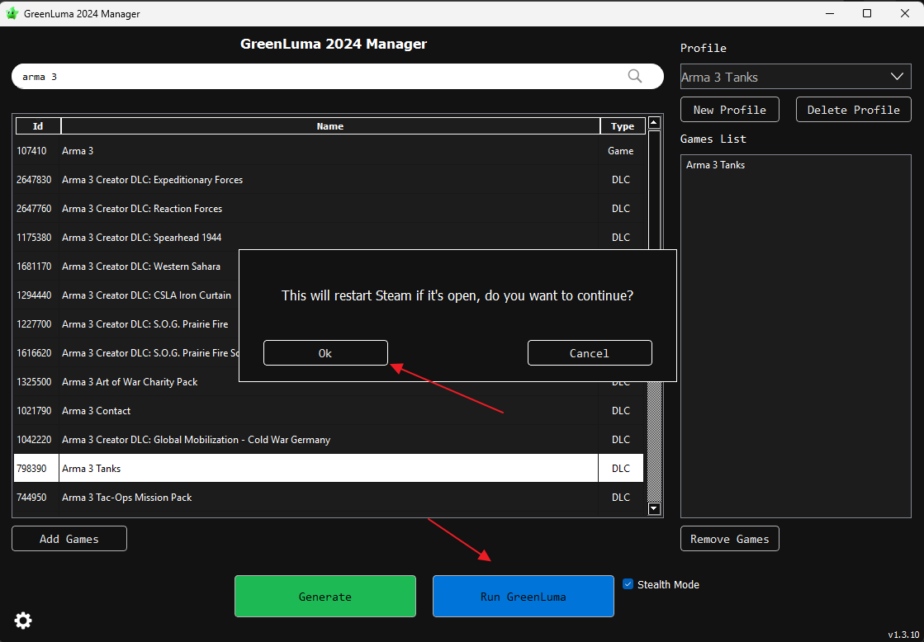This screenshot has height=642, width=924.
Task: Click the Remove Games button
Action: pyautogui.click(x=729, y=539)
